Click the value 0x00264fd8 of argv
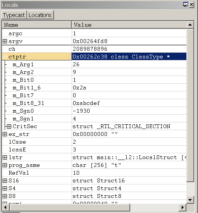198x213 pixels. pos(90,41)
